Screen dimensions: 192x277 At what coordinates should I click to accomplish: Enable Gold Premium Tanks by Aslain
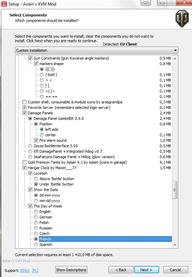(x=24, y=162)
